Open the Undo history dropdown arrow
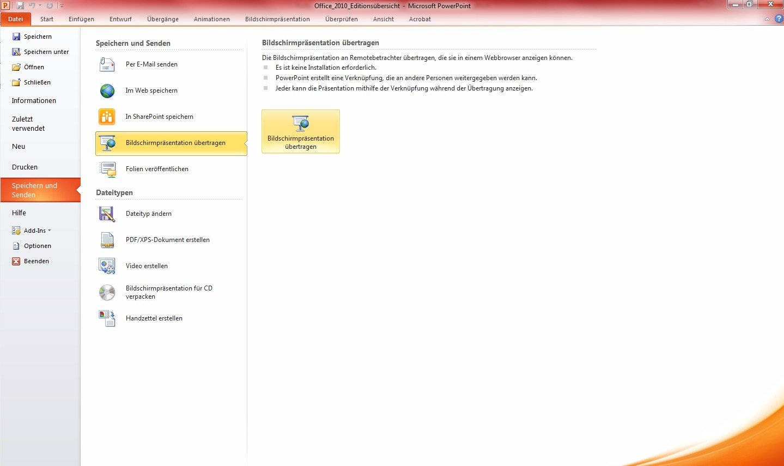Image resolution: width=784 pixels, height=466 pixels. [x=40, y=5]
